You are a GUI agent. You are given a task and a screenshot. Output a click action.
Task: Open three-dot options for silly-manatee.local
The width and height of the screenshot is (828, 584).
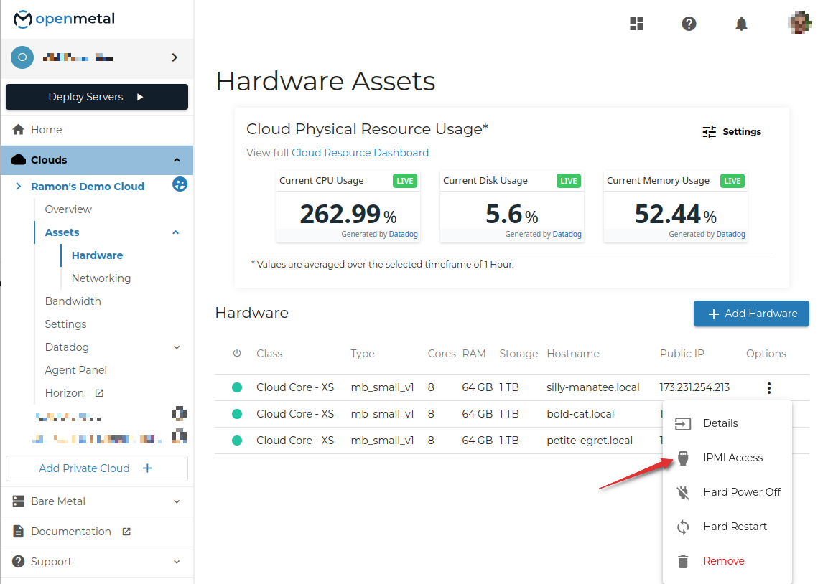click(769, 388)
